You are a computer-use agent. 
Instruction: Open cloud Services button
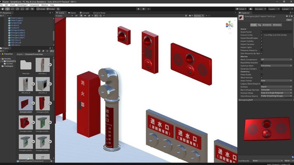[x=250, y=9]
